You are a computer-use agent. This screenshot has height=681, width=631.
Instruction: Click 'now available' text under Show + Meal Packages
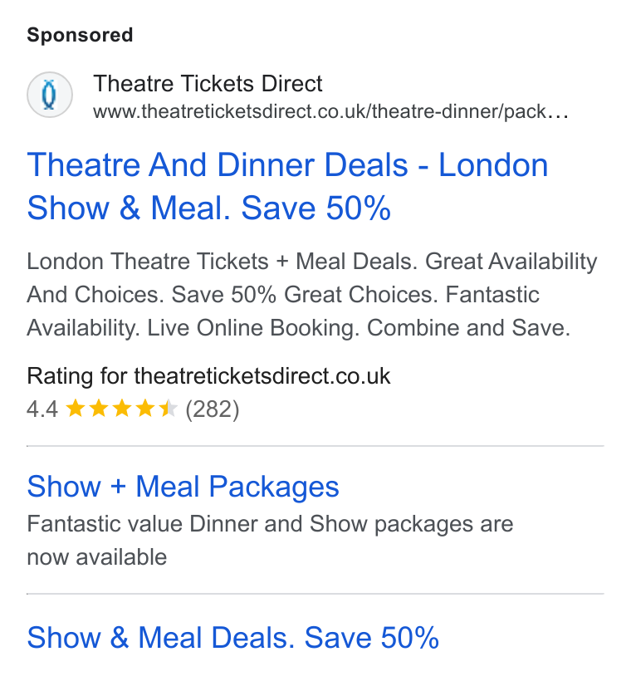[97, 557]
